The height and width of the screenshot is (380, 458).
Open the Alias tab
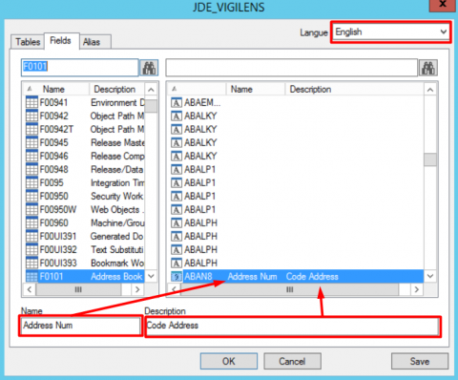point(94,42)
